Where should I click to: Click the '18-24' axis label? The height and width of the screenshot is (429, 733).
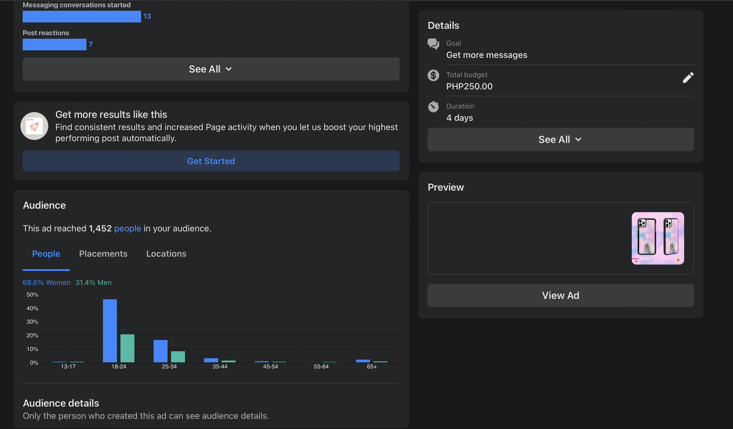pos(119,367)
